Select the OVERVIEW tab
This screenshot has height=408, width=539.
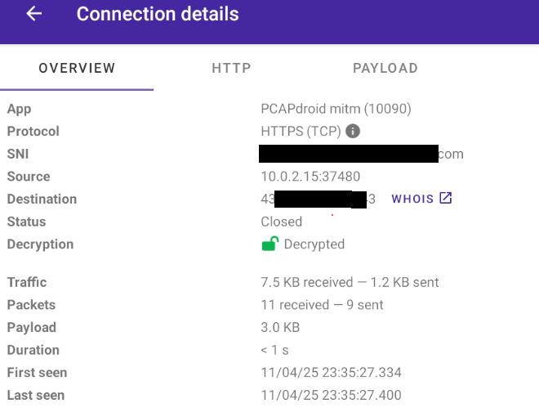click(77, 68)
